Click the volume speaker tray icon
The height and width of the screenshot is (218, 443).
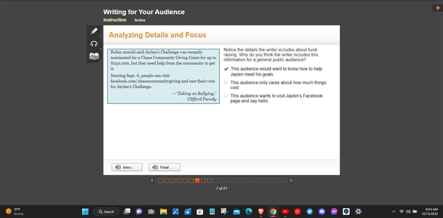(x=408, y=211)
